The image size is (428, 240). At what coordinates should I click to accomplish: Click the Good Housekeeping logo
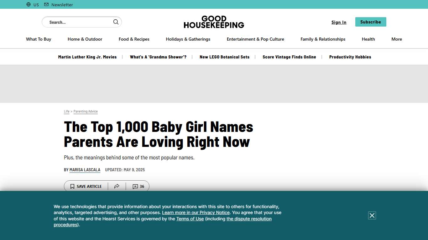[x=214, y=22]
